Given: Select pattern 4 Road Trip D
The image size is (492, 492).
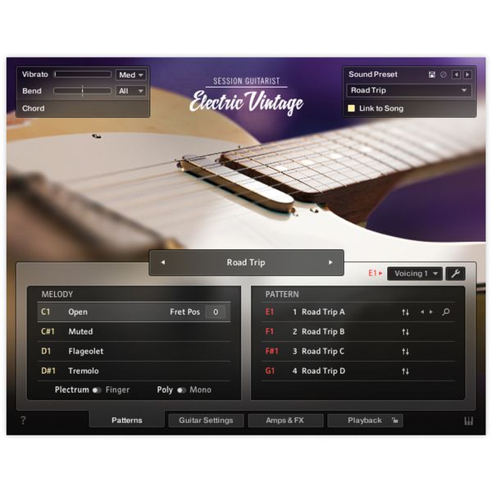Looking at the screenshot, I should [x=358, y=371].
